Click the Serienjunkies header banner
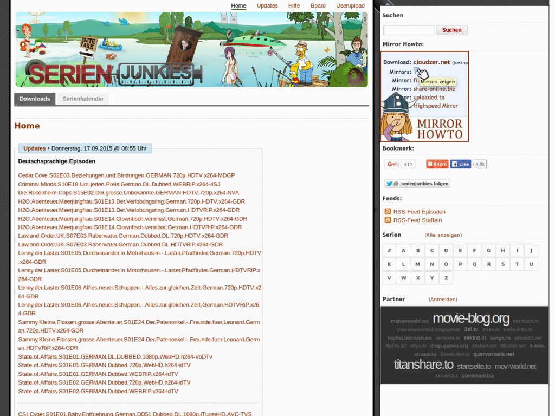The image size is (555, 416). coord(191,49)
